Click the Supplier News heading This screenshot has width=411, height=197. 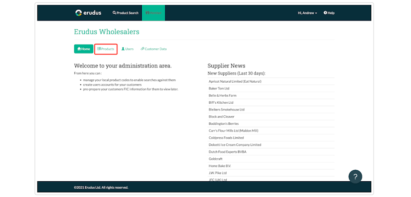click(x=227, y=66)
